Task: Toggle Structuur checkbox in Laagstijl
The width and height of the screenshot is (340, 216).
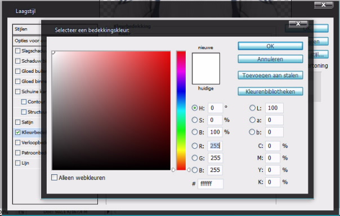Action: [x=24, y=112]
